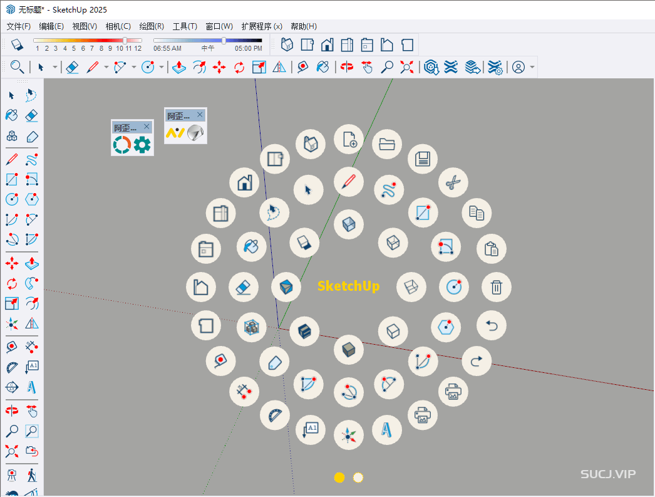Image resolution: width=655 pixels, height=497 pixels.
Task: Click the Undo arrow in radial menu
Action: (x=491, y=325)
